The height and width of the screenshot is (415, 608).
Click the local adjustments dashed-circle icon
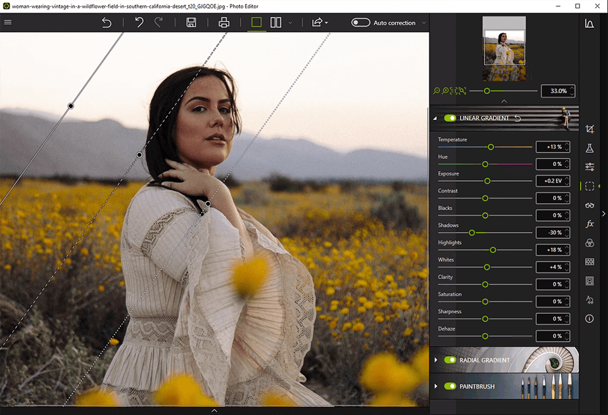tap(590, 186)
